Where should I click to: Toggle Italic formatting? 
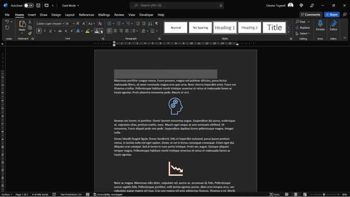[x=45, y=31]
